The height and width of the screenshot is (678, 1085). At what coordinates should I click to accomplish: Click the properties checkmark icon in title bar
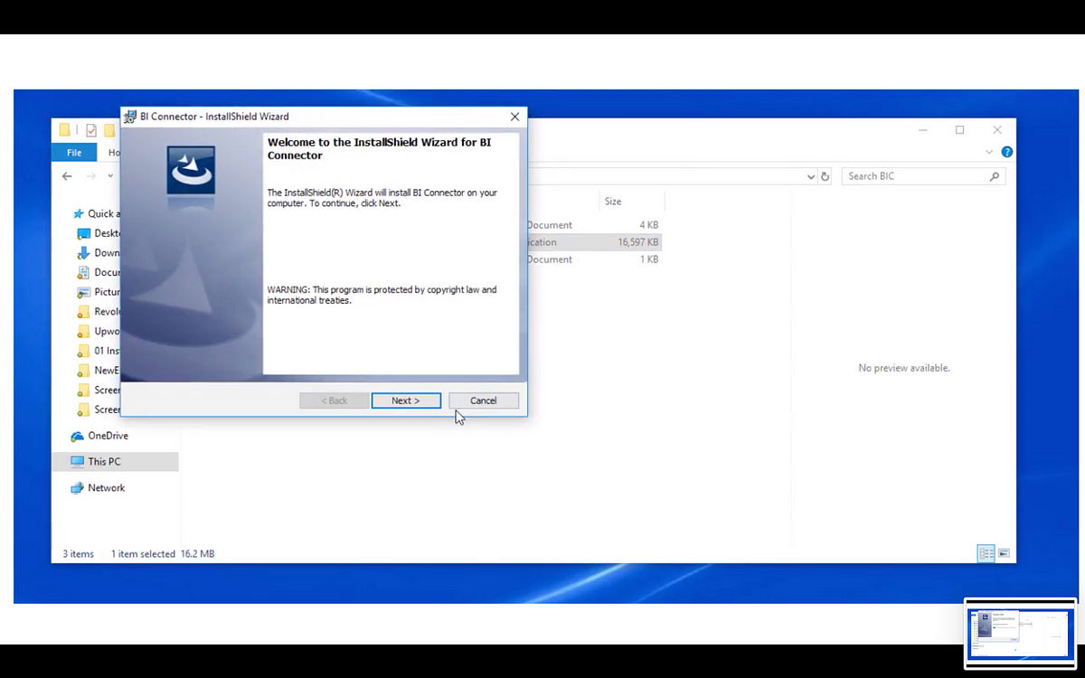coord(91,130)
